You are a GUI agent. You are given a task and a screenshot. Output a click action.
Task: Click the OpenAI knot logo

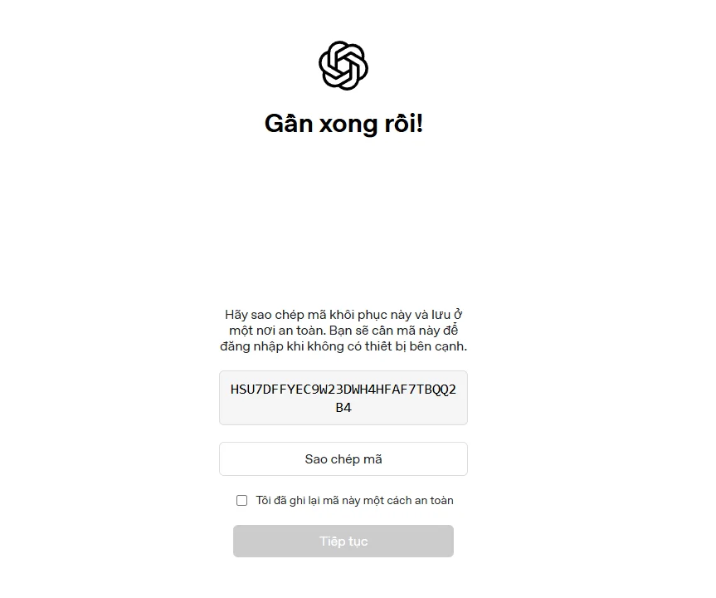[x=343, y=66]
